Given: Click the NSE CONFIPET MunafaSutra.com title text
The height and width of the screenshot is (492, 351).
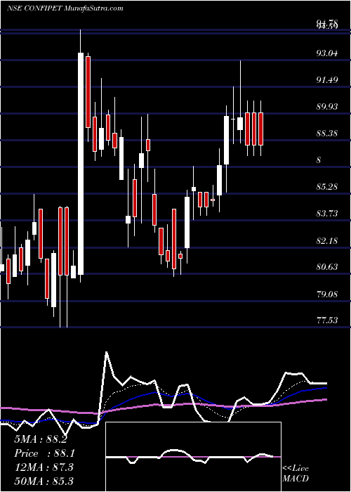Looking at the screenshot, I should pos(65,8).
